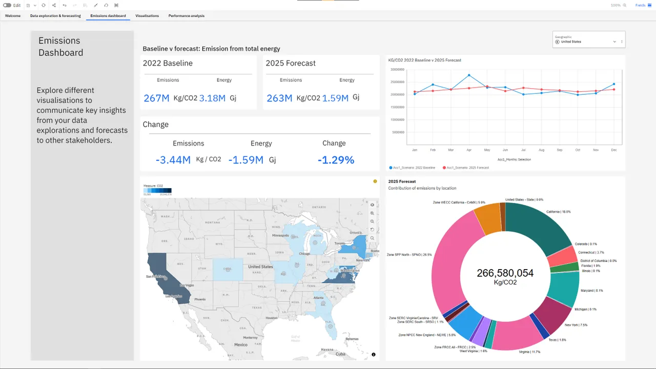The height and width of the screenshot is (369, 656).
Task: Toggle 2022 Baseline legend series
Action: click(412, 168)
